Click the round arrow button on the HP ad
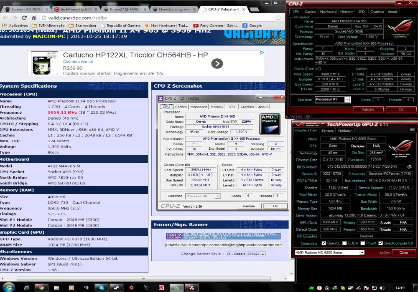418x292 pixels. pyautogui.click(x=217, y=63)
